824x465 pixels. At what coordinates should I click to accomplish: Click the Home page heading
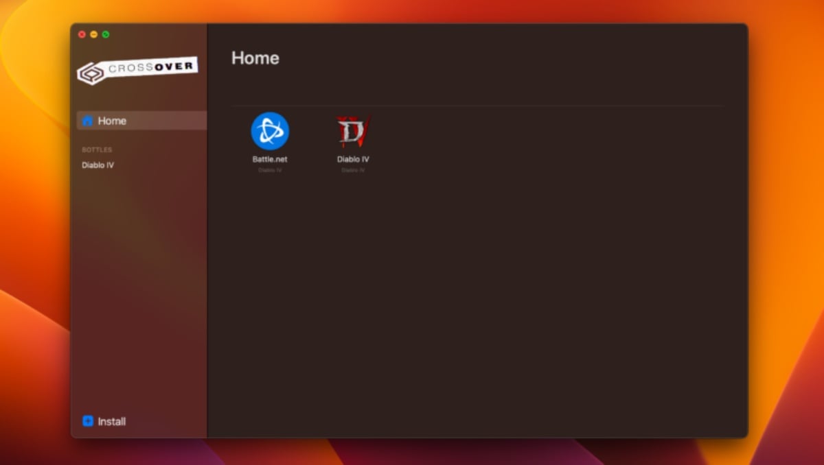(255, 58)
